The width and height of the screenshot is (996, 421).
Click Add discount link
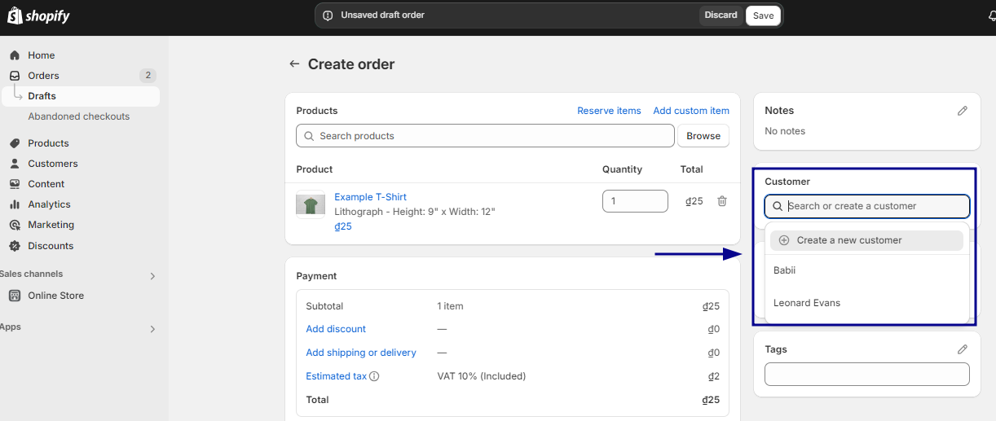[336, 329]
